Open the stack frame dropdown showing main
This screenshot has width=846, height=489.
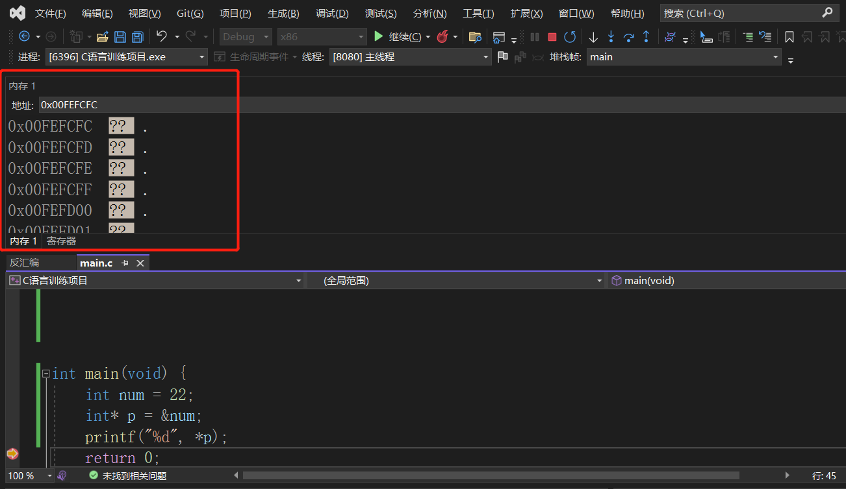pos(684,57)
